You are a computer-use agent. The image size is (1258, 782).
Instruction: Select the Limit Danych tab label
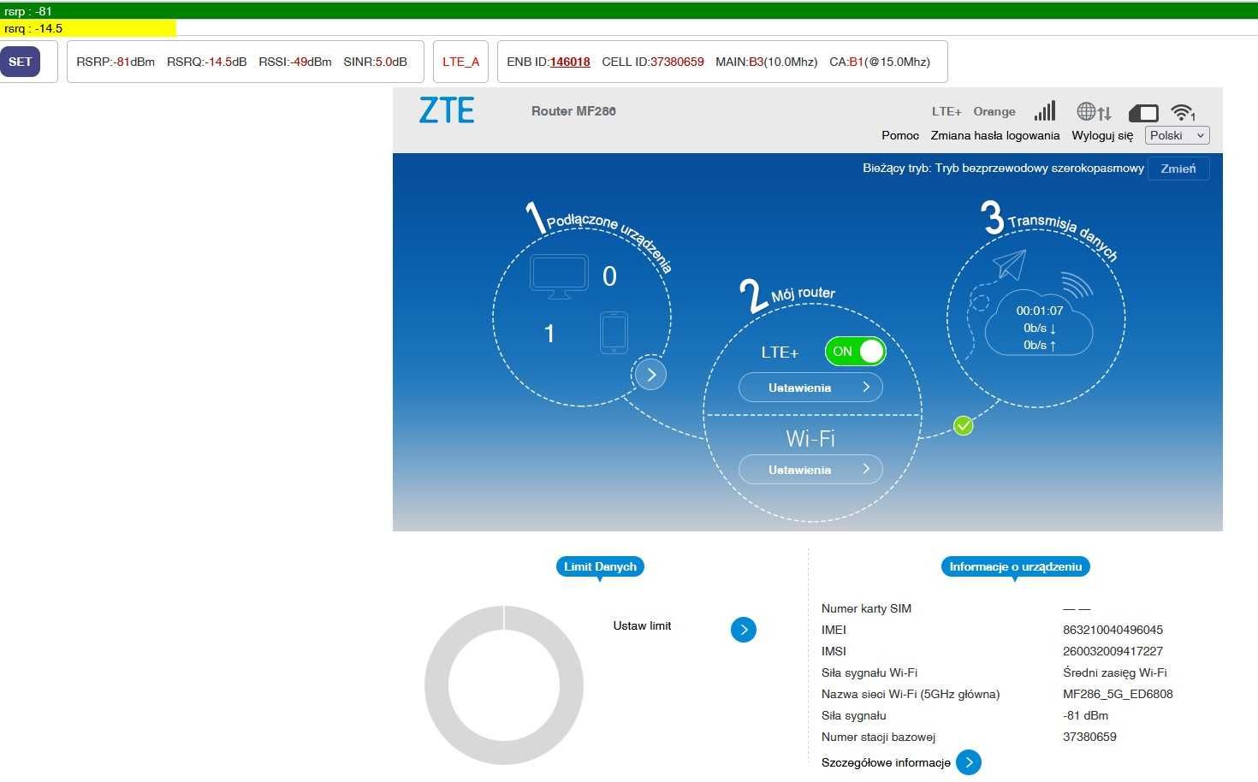(x=600, y=566)
